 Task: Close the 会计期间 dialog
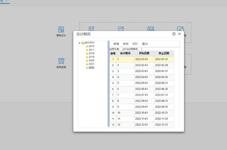(179, 34)
